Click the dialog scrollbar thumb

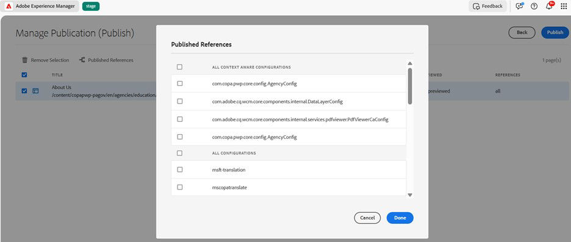click(410, 86)
